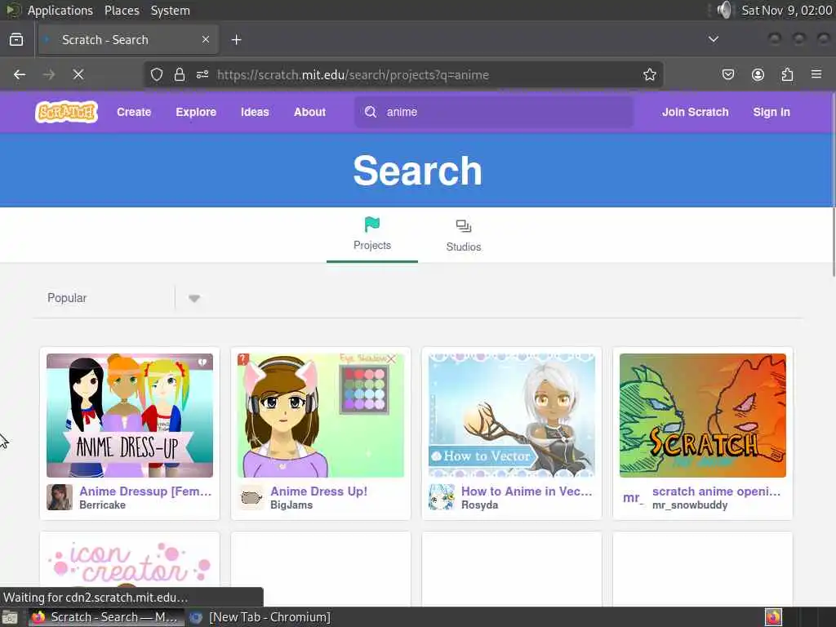Switch to the Studios tab
Screen dimensions: 836x627
pyautogui.click(x=464, y=235)
